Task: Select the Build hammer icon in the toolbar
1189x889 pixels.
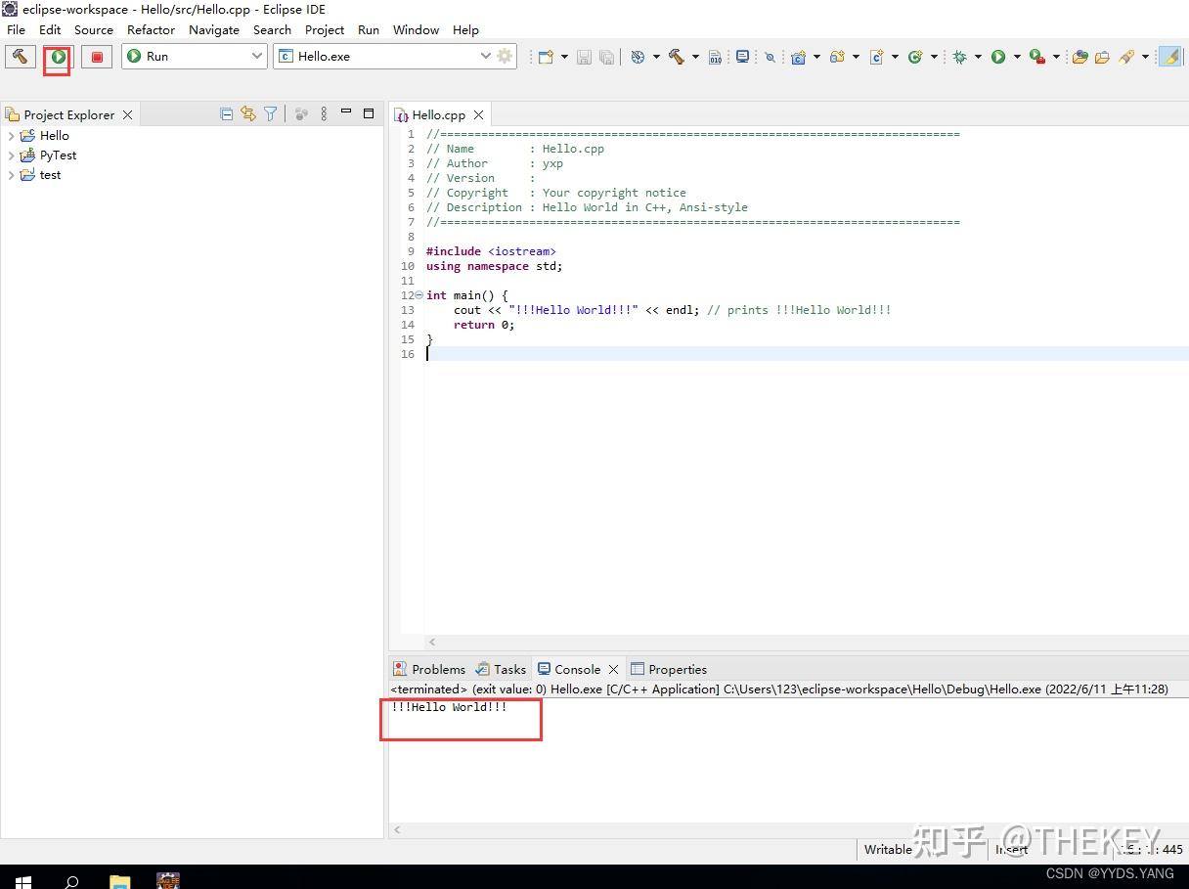Action: coord(21,57)
